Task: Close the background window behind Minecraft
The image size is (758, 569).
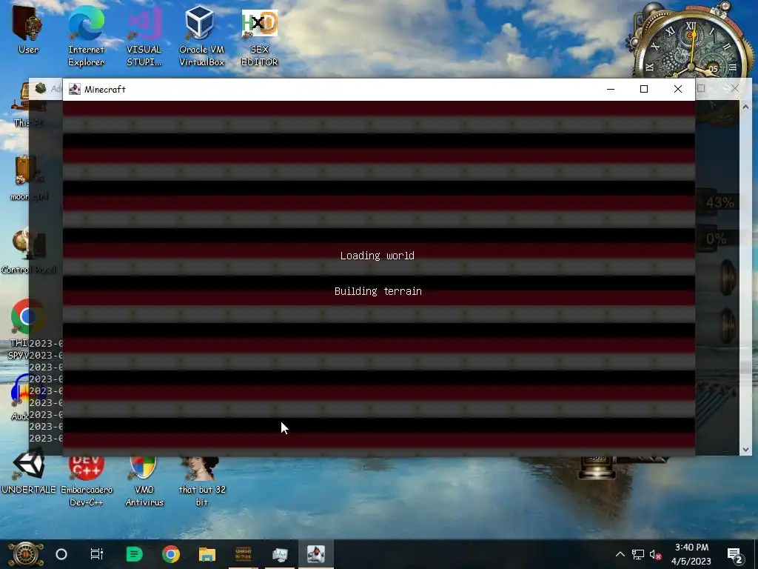Action: pyautogui.click(x=735, y=88)
